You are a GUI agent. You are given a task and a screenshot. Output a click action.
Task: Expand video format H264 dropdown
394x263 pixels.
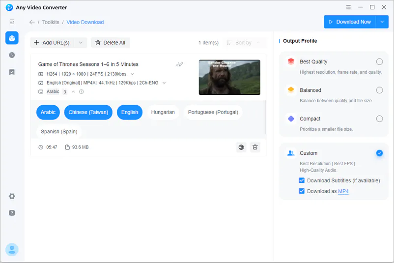[132, 74]
